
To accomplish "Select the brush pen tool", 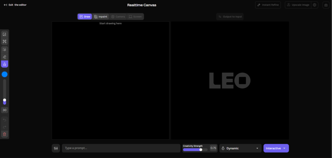I will (5, 64).
